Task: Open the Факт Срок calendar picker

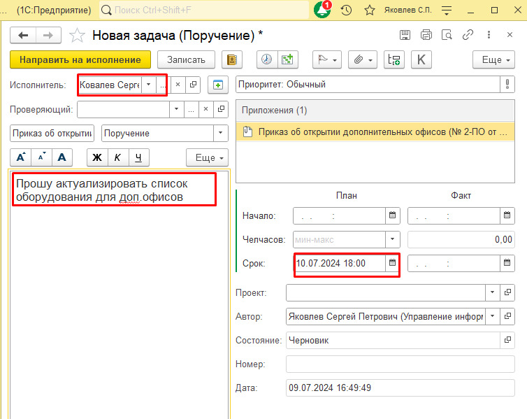Action: (x=507, y=263)
